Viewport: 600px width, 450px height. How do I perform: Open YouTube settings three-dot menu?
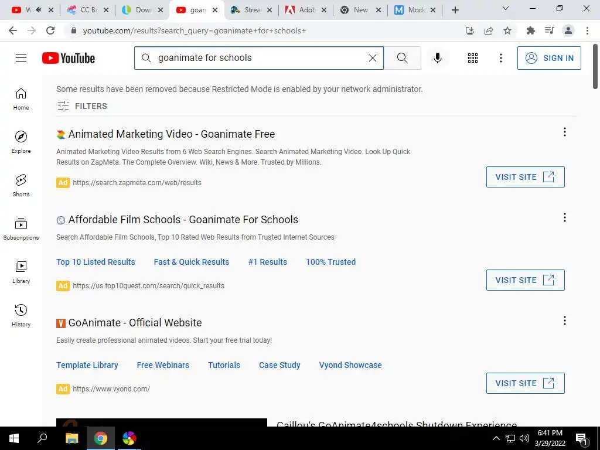[500, 58]
